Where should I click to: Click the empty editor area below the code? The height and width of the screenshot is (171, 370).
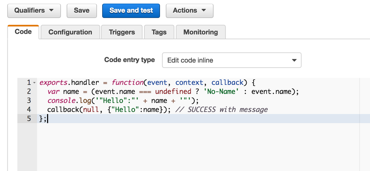click(195, 146)
